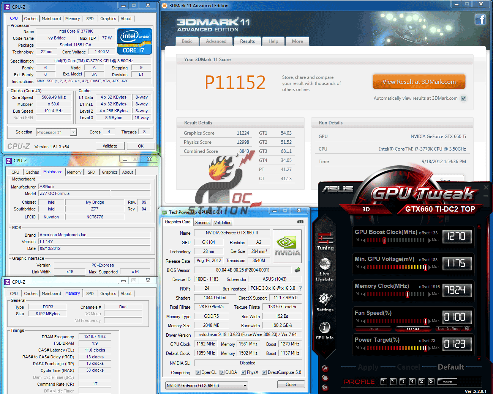Click the Power Target slider handle
This screenshot has width=493, height=394.
click(425, 348)
